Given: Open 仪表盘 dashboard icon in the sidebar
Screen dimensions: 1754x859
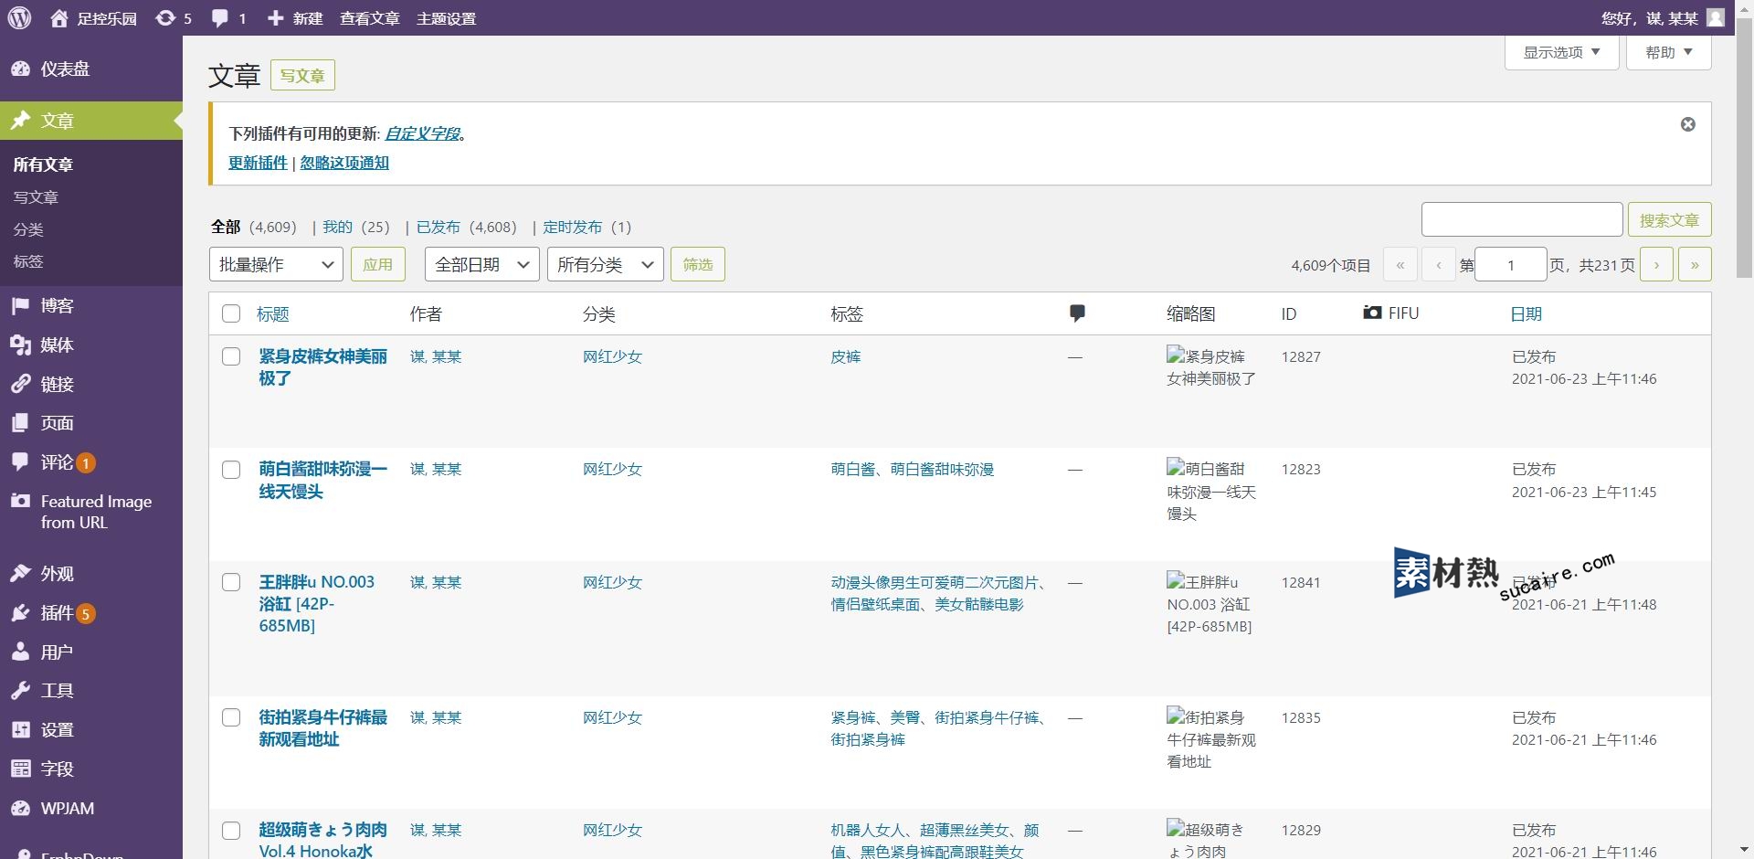Looking at the screenshot, I should click(x=21, y=69).
